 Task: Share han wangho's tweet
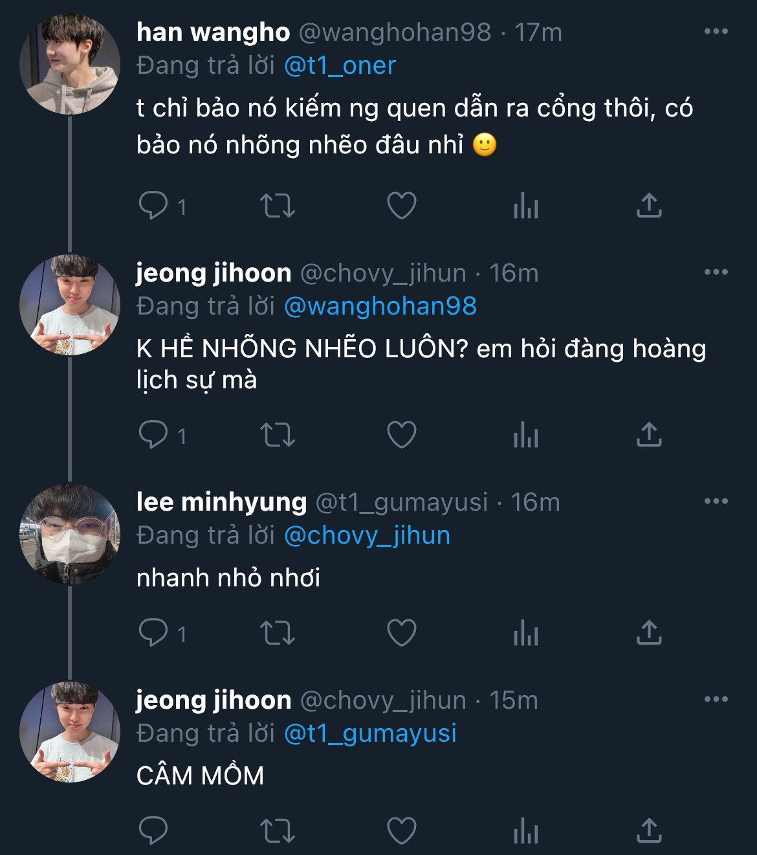649,206
